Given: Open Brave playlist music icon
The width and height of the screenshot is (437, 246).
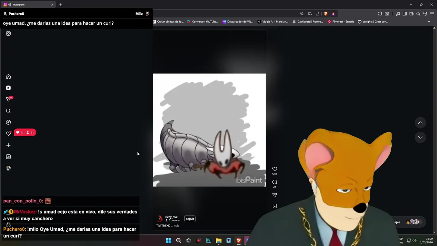Looking at the screenshot, I should (x=398, y=14).
